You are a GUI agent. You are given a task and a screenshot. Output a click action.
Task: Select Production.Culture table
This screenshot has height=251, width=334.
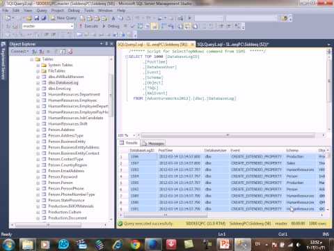pos(65,212)
